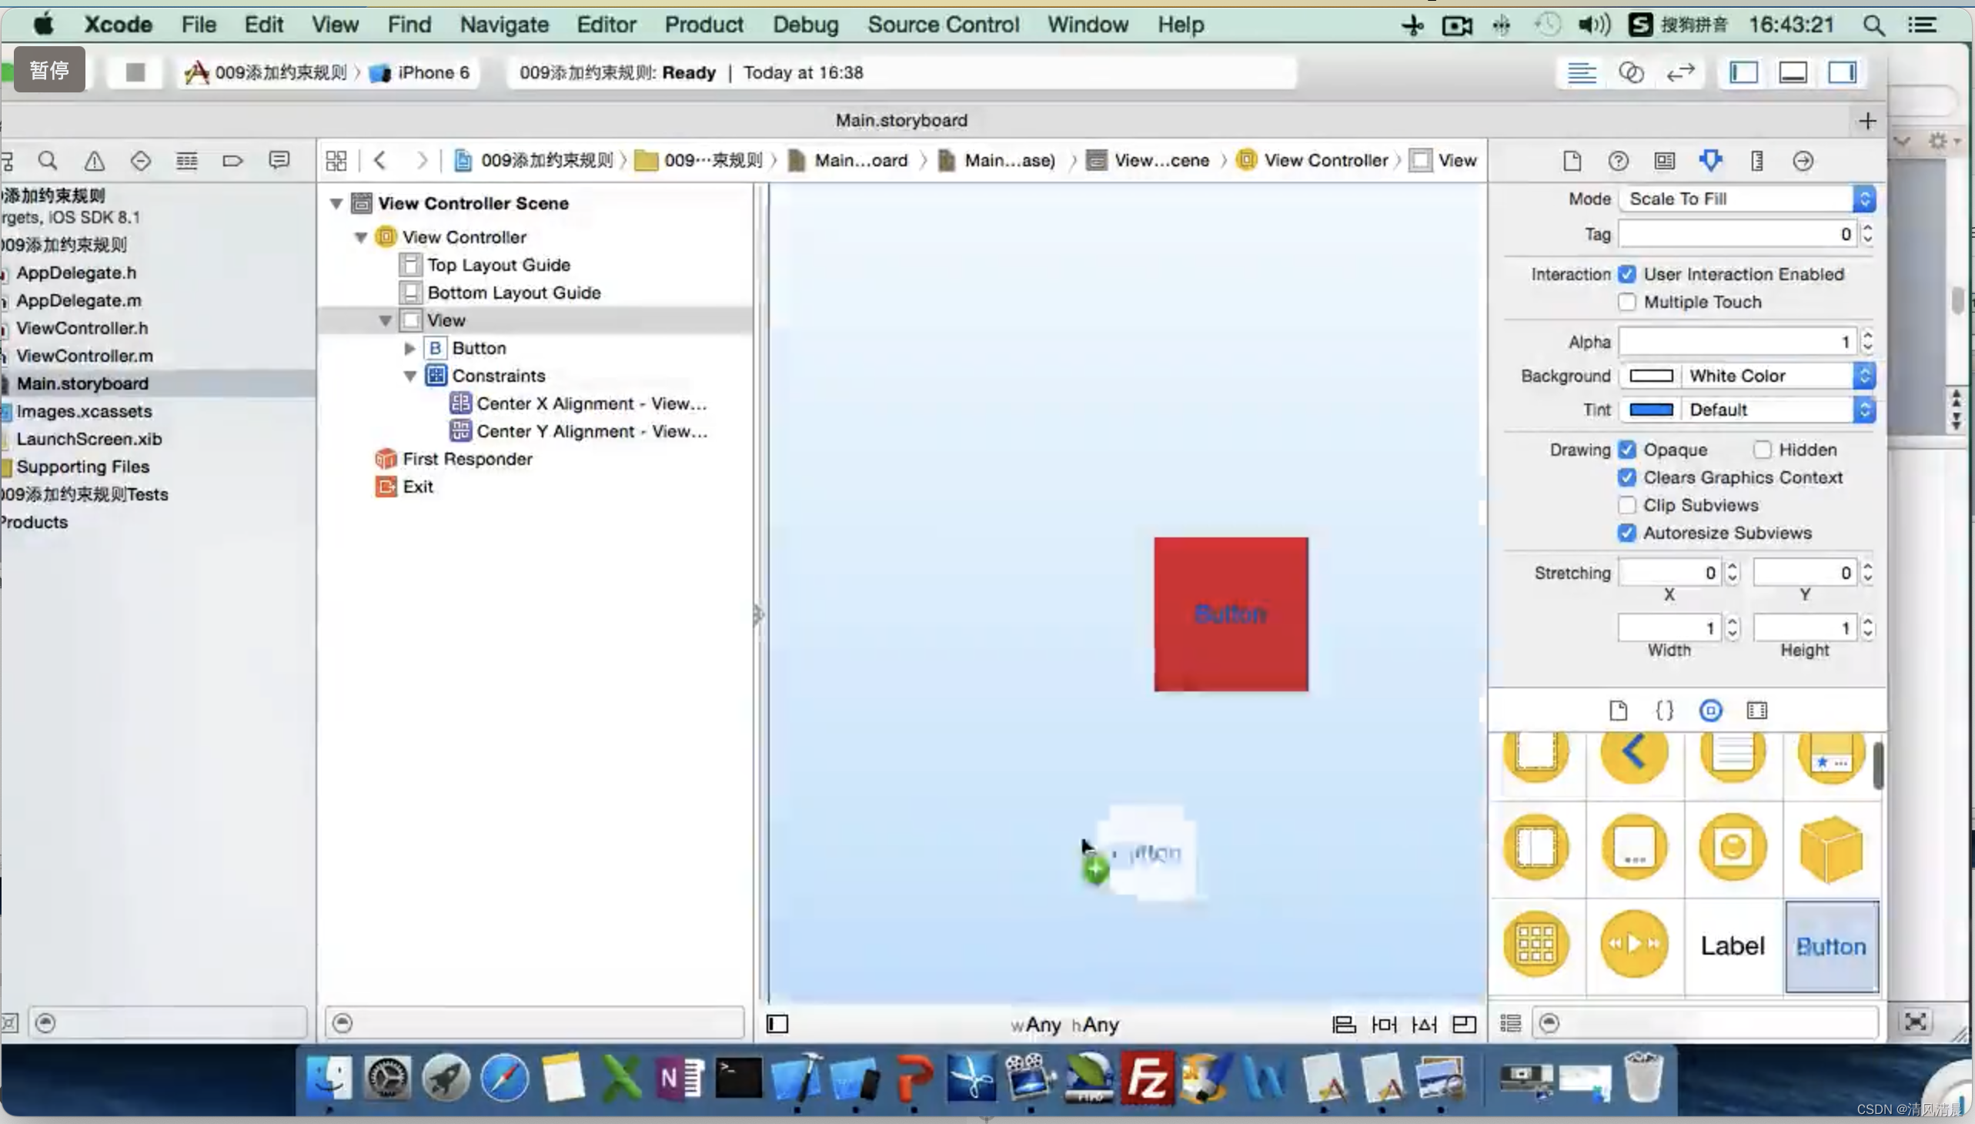Open the Attributes inspector
The width and height of the screenshot is (1975, 1124).
tap(1711, 161)
